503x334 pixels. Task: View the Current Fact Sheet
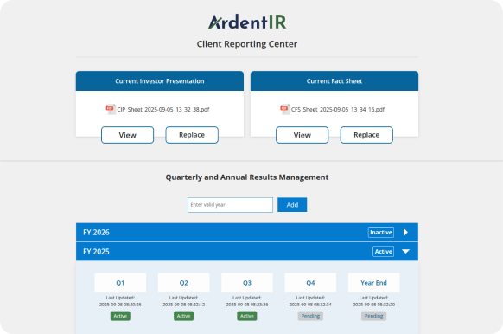coord(302,135)
